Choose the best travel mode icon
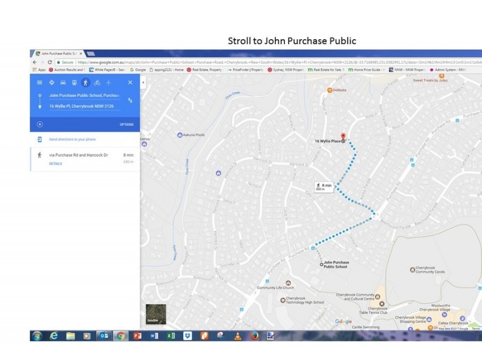The image size is (482, 362). pos(51,82)
